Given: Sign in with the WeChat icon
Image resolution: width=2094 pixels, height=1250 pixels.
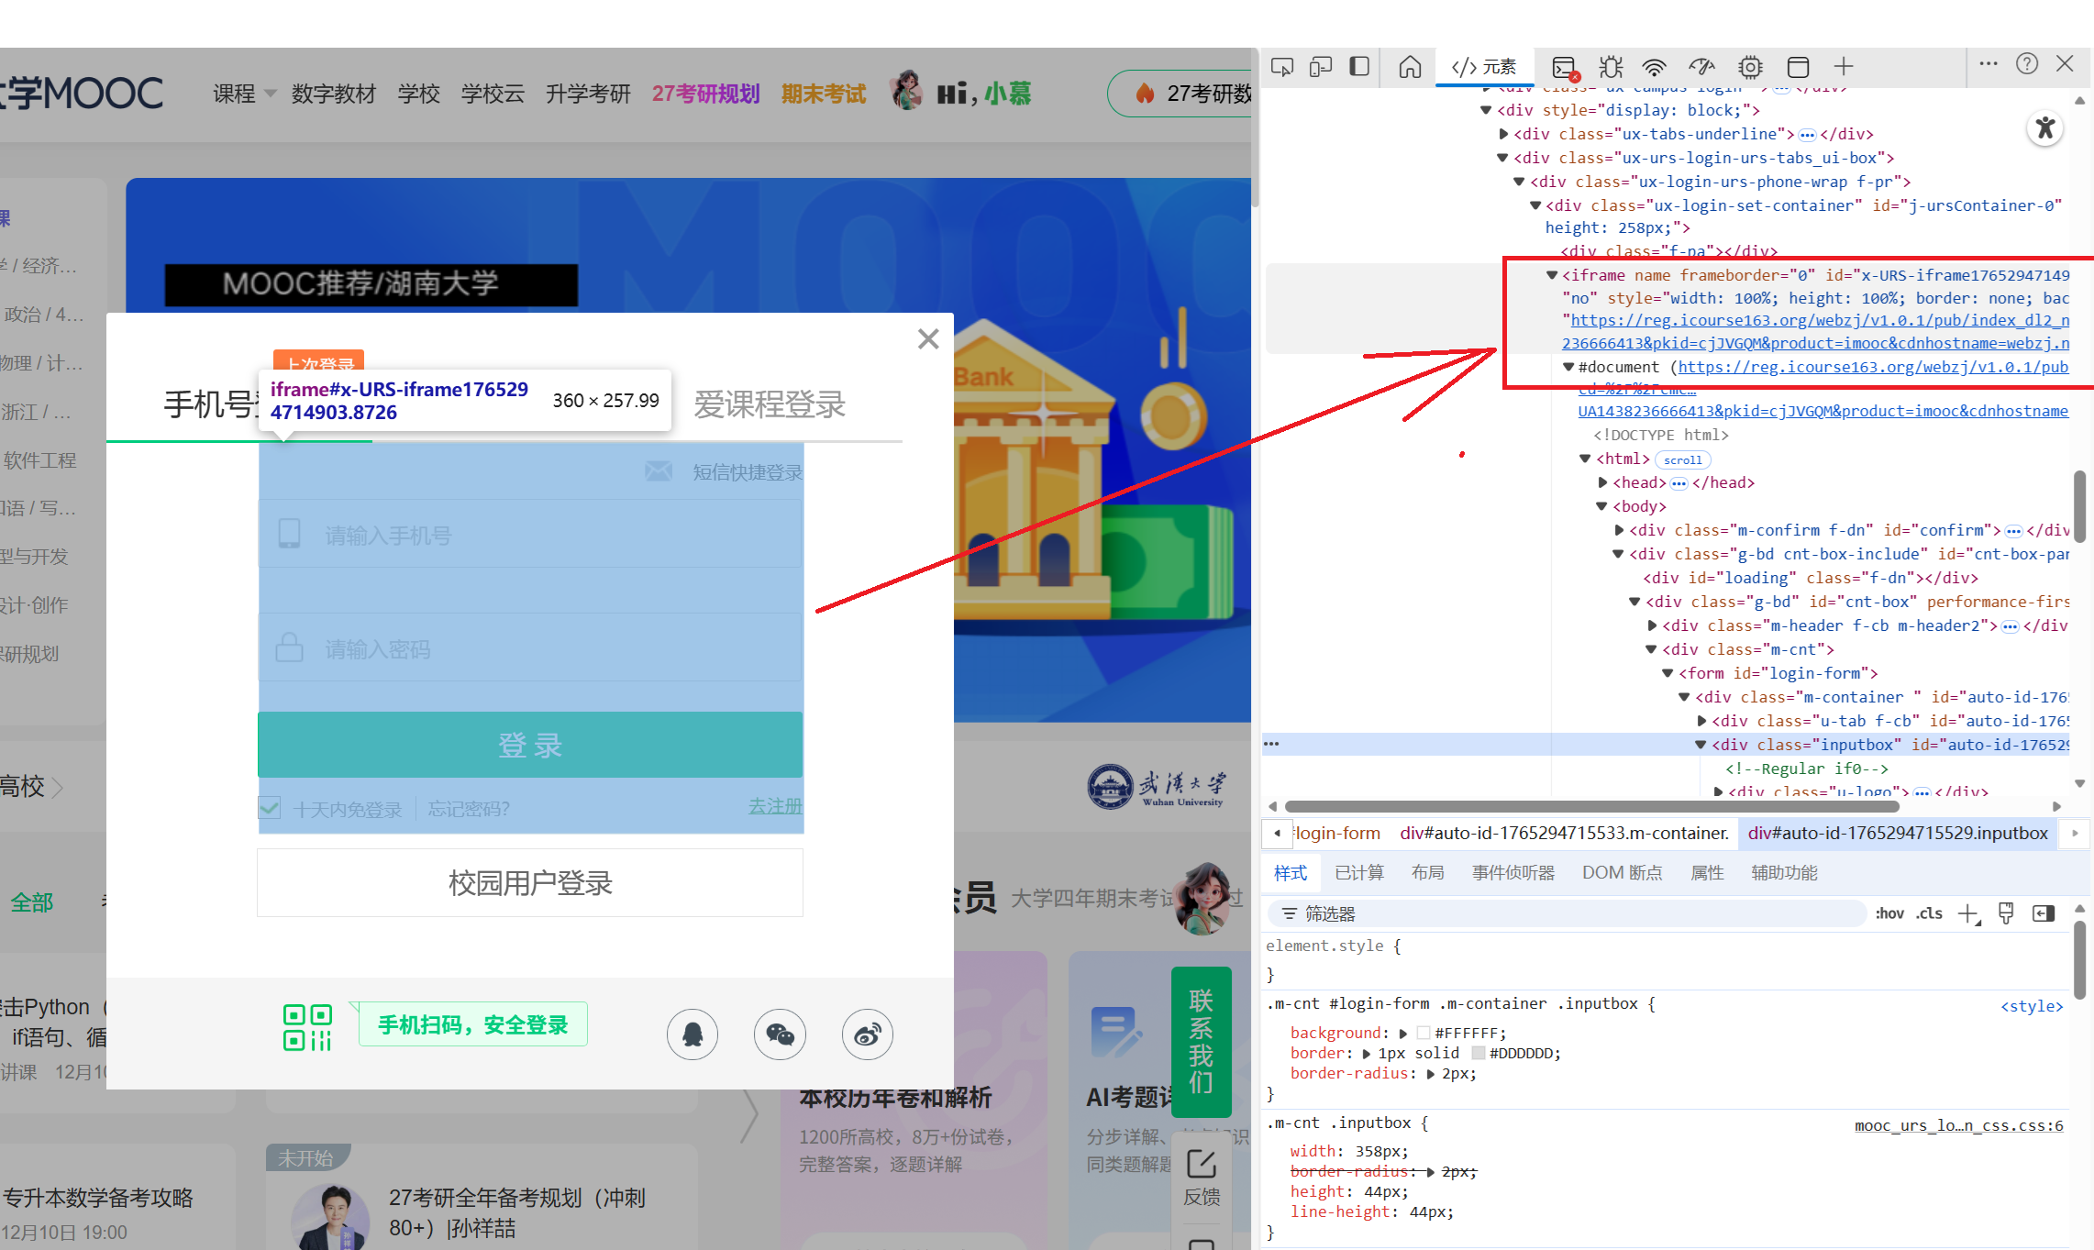Looking at the screenshot, I should [x=780, y=1034].
